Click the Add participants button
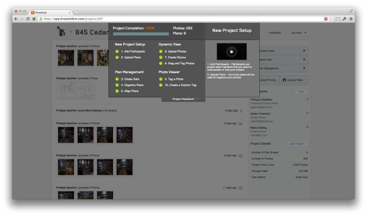 coord(301,91)
